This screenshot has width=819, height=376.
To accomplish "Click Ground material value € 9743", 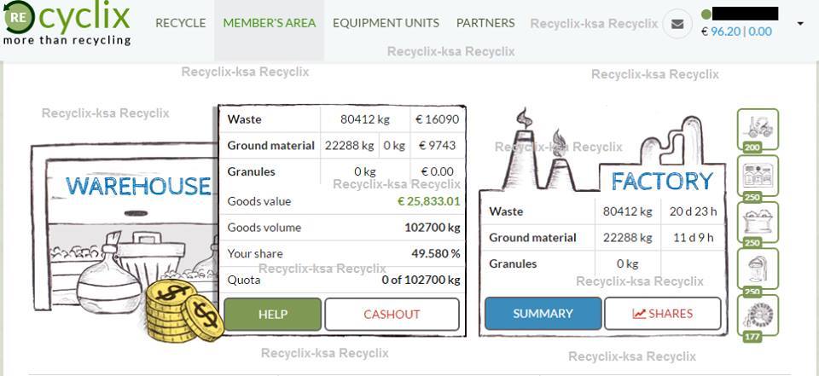I will pyautogui.click(x=437, y=146).
